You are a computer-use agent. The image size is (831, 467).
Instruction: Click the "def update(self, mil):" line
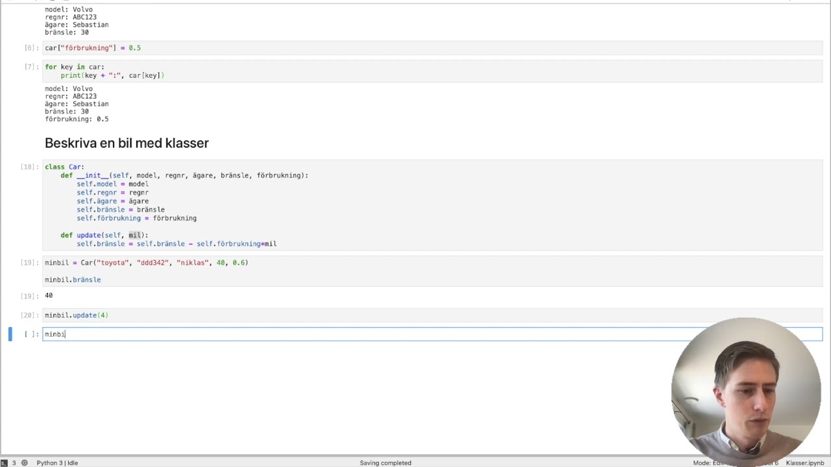(105, 235)
